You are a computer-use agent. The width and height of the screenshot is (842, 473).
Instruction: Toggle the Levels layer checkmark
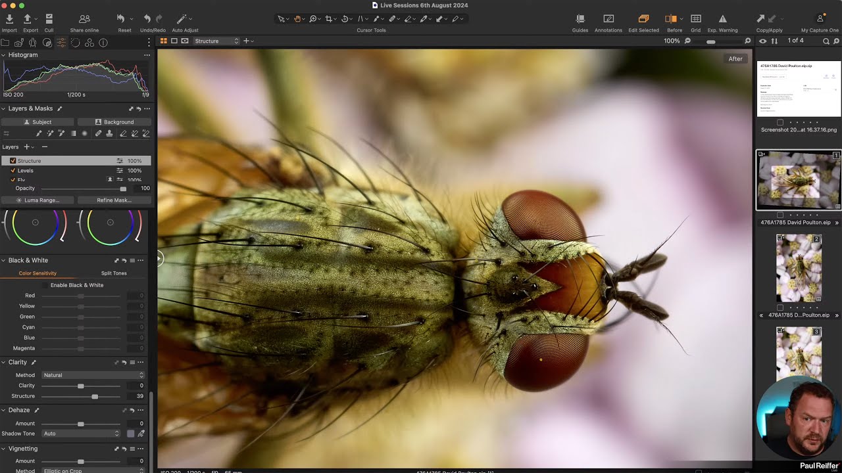point(12,171)
